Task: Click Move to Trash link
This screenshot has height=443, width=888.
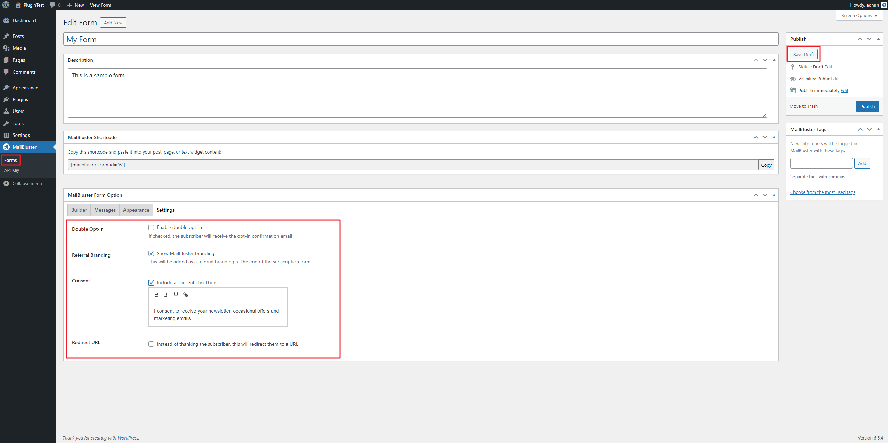Action: 804,106
